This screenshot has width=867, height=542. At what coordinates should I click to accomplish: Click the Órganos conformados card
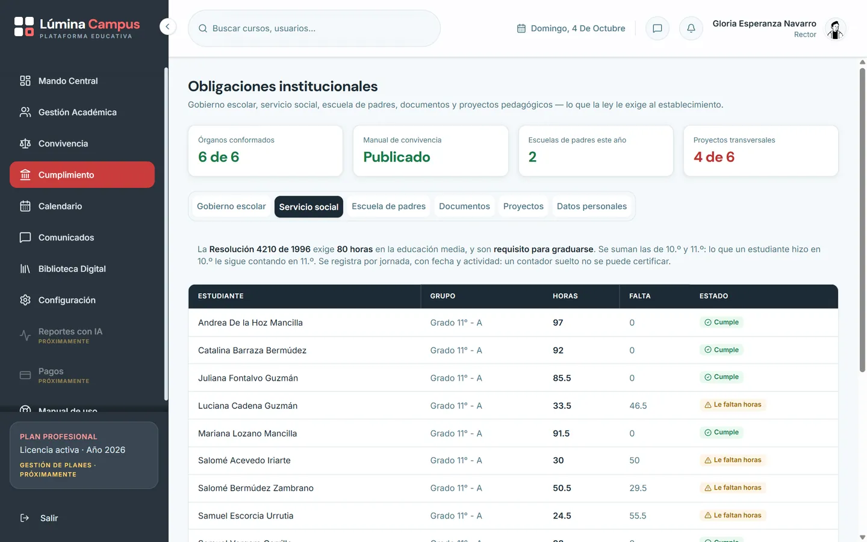click(x=266, y=151)
